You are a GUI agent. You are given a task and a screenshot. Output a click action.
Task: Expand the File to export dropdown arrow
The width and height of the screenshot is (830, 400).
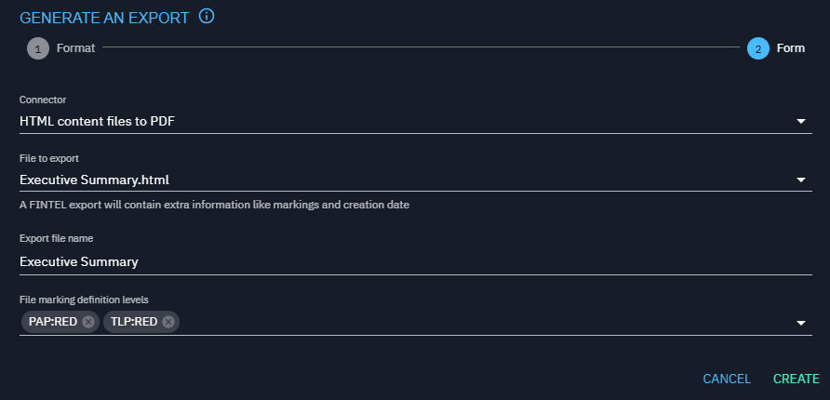801,180
